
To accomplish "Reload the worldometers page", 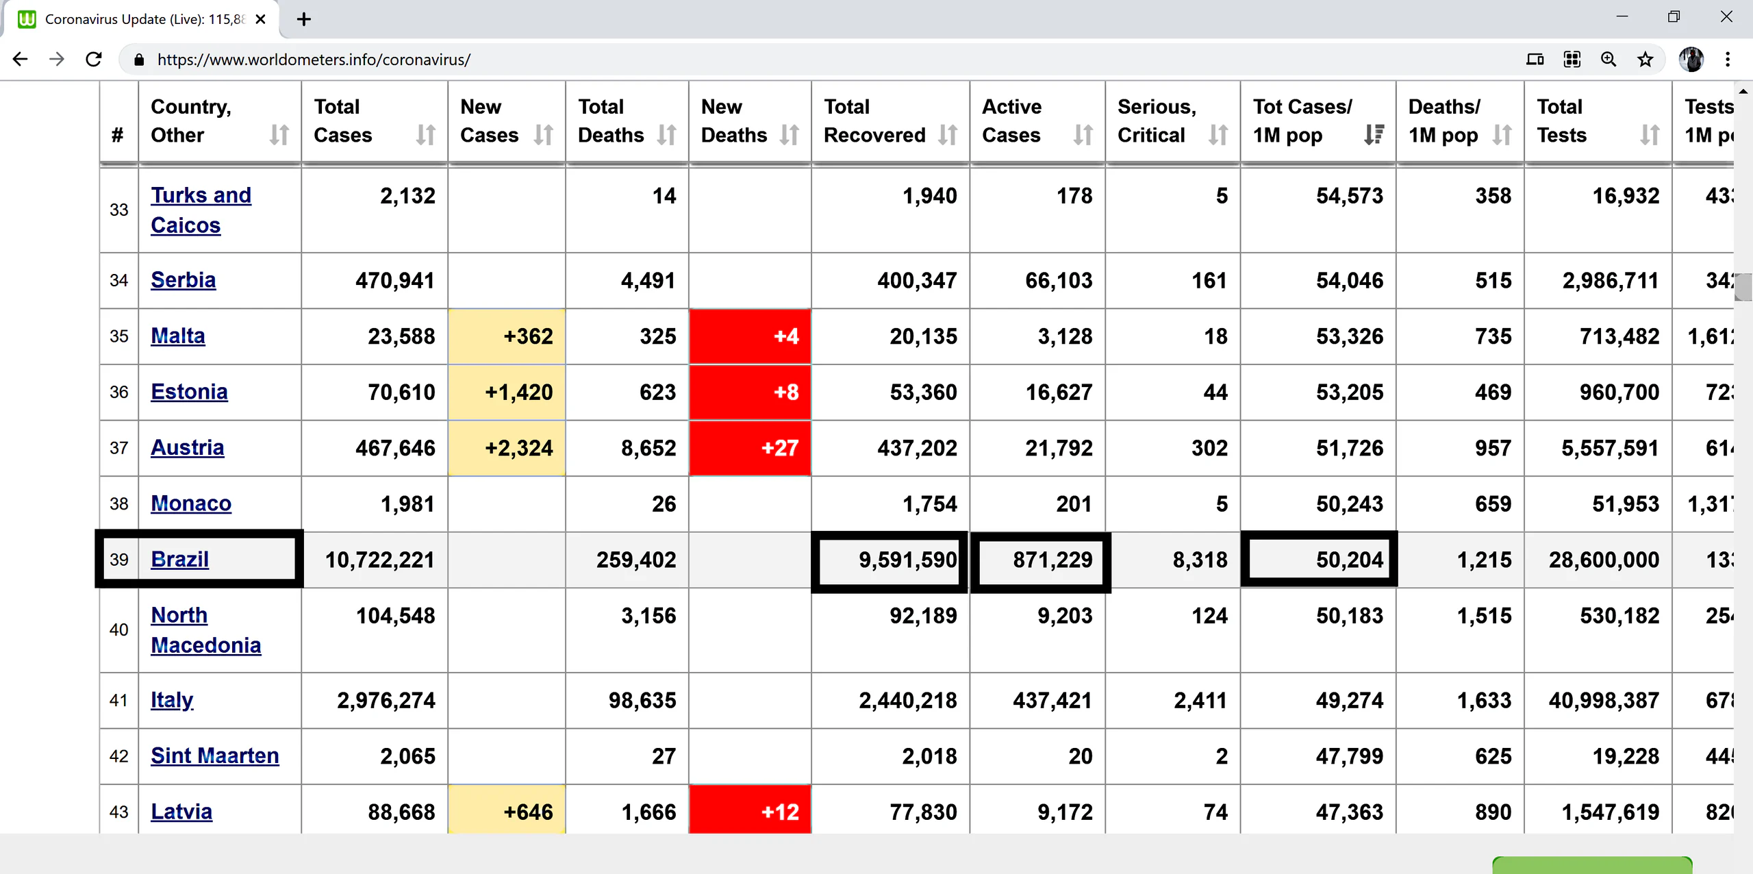I will click(94, 60).
